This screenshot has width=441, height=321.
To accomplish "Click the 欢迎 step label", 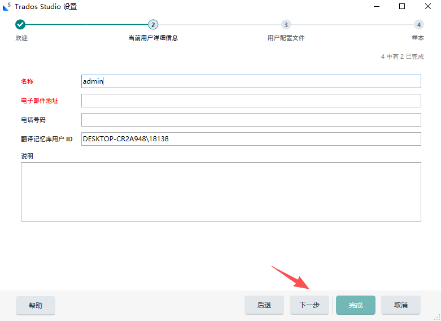I will pyautogui.click(x=21, y=38).
